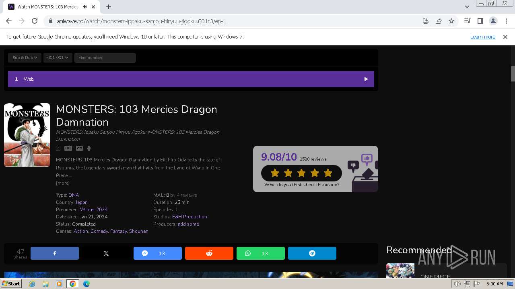Open Learn more link about Chrome updates

tap(483, 37)
